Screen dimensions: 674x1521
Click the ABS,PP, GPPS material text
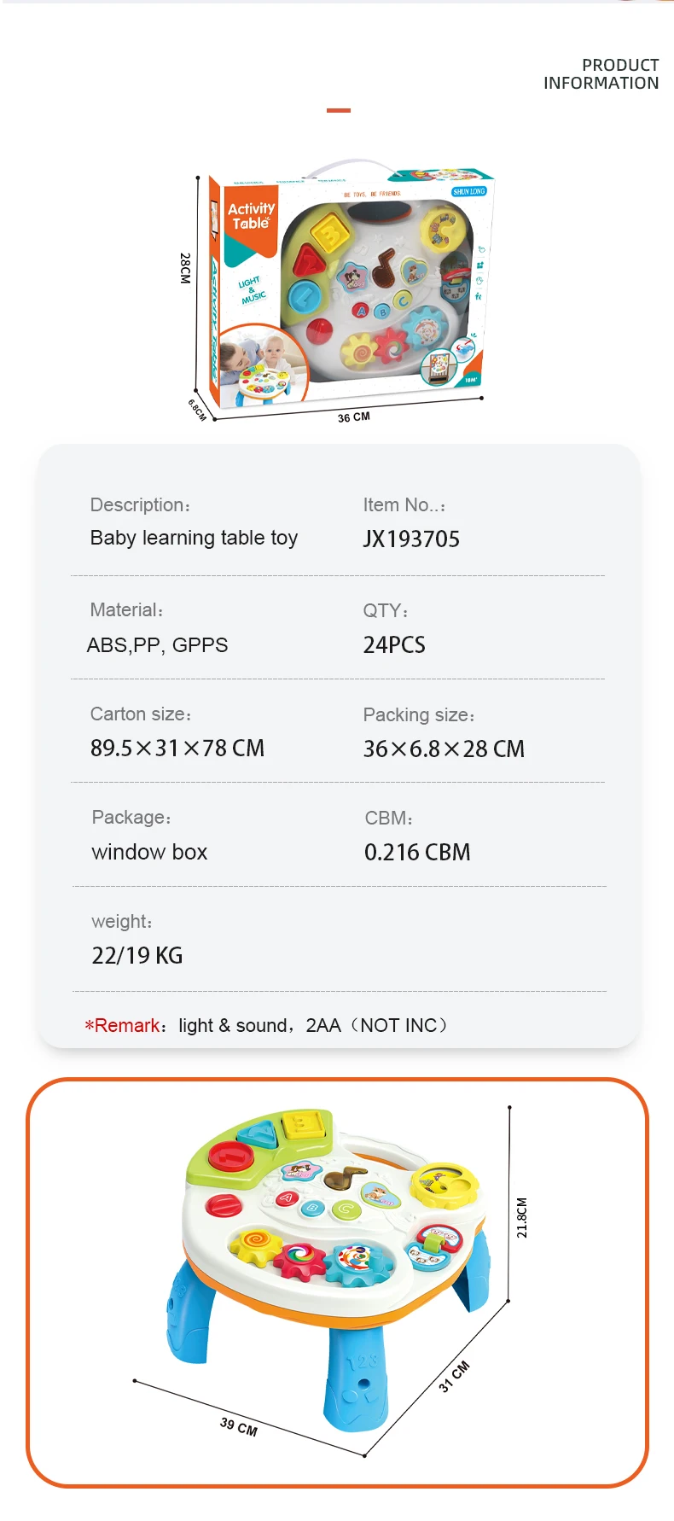[158, 645]
